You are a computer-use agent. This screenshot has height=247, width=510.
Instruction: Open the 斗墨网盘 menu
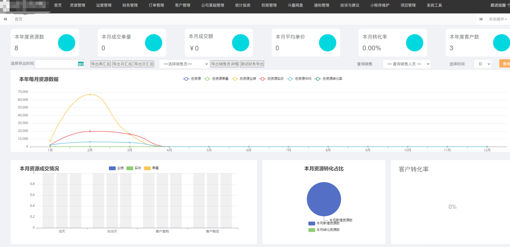(295, 5)
